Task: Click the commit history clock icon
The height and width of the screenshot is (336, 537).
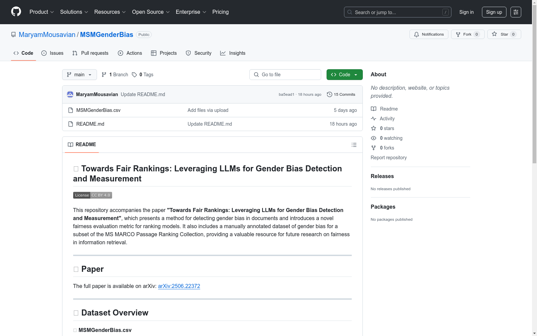Action: pyautogui.click(x=329, y=94)
